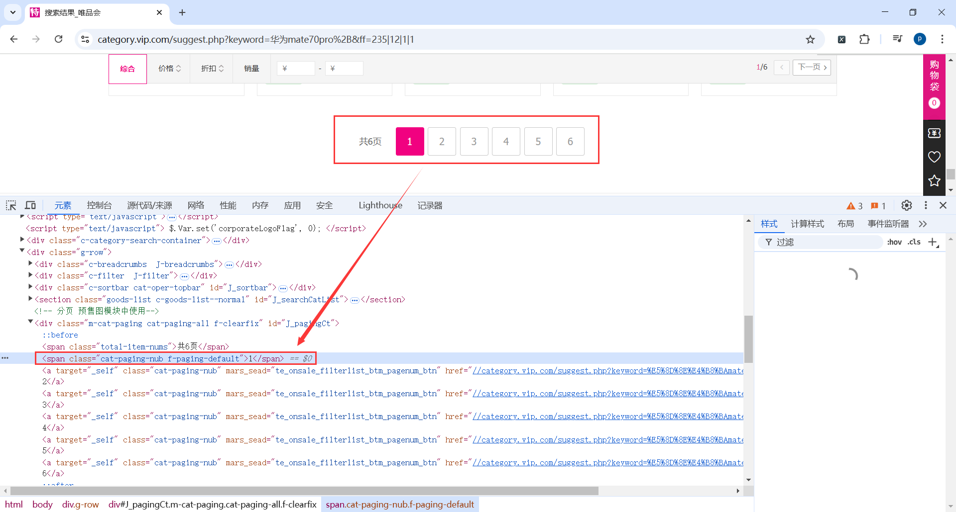This screenshot has width=956, height=512.
Task: Click the href link for page 2 anchor
Action: point(608,370)
